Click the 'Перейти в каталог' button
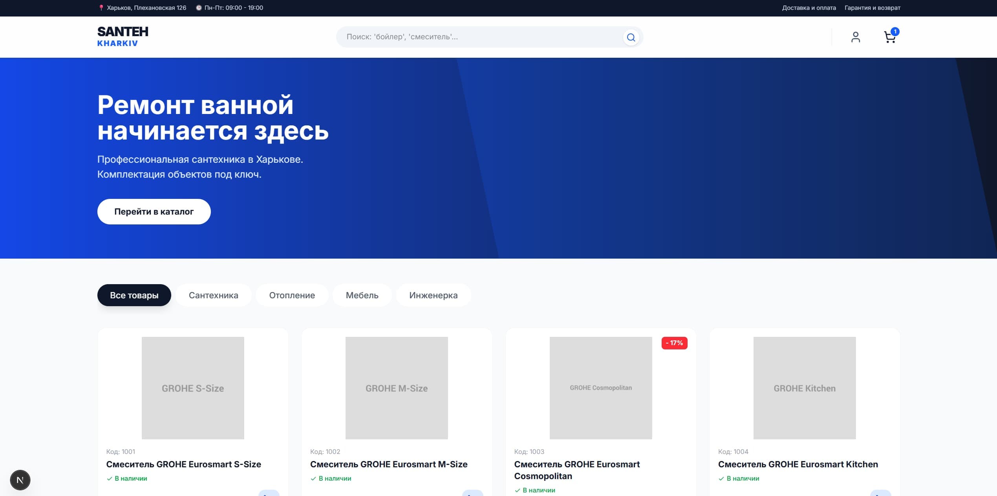 (x=154, y=211)
